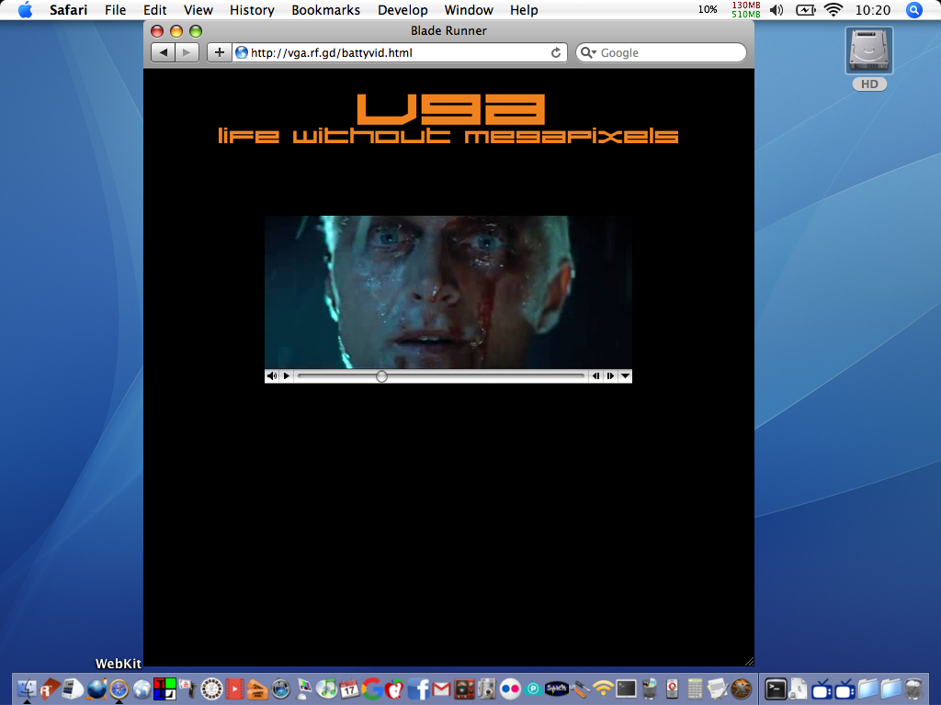Viewport: 941px width, 705px height.
Task: Open the Wi-Fi utility icon in Dock
Action: click(603, 688)
